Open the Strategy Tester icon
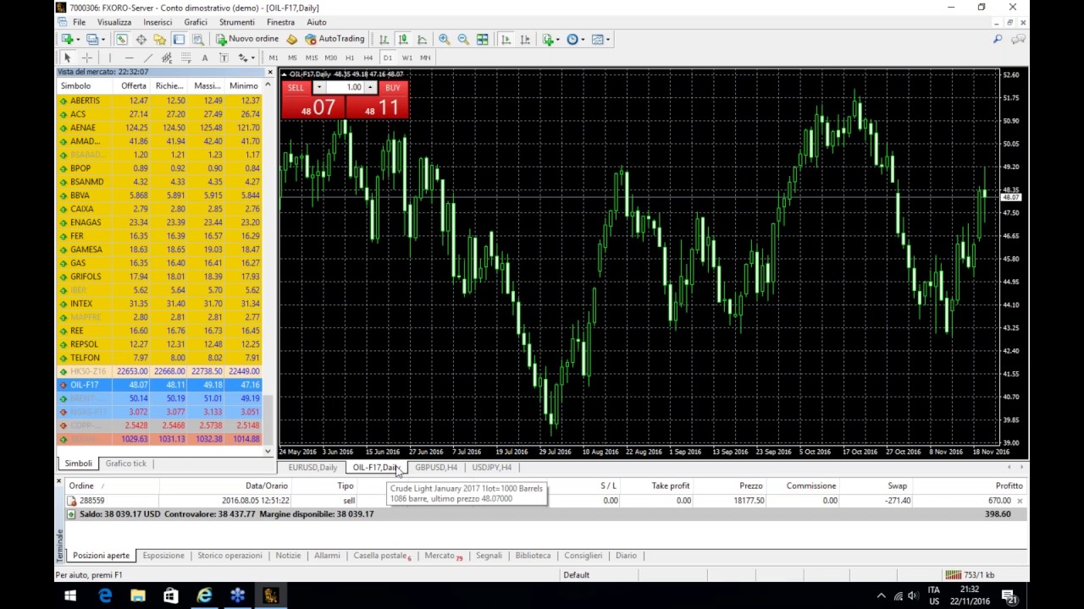The width and height of the screenshot is (1084, 609). click(197, 39)
